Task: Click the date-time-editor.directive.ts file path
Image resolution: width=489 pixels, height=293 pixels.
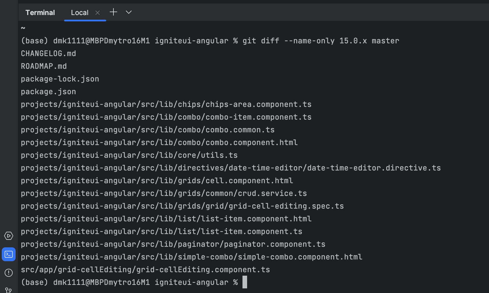Action: pos(231,168)
